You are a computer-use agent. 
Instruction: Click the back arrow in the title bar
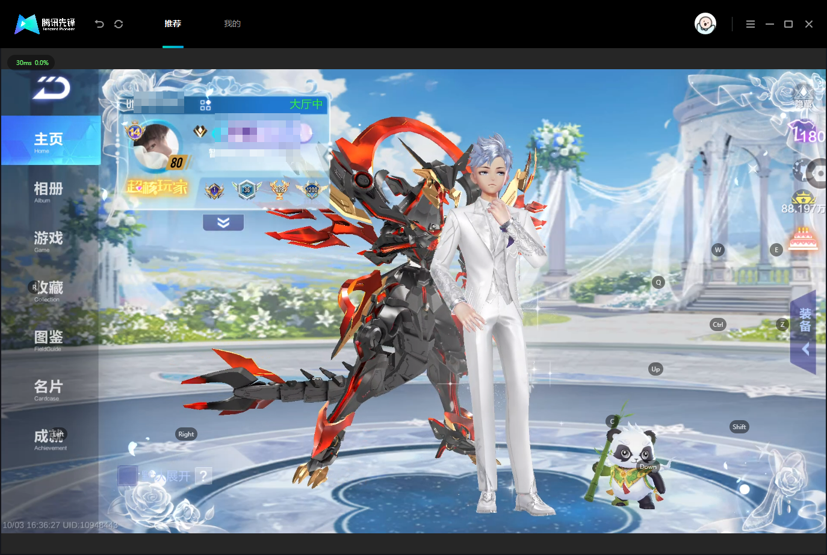[99, 24]
